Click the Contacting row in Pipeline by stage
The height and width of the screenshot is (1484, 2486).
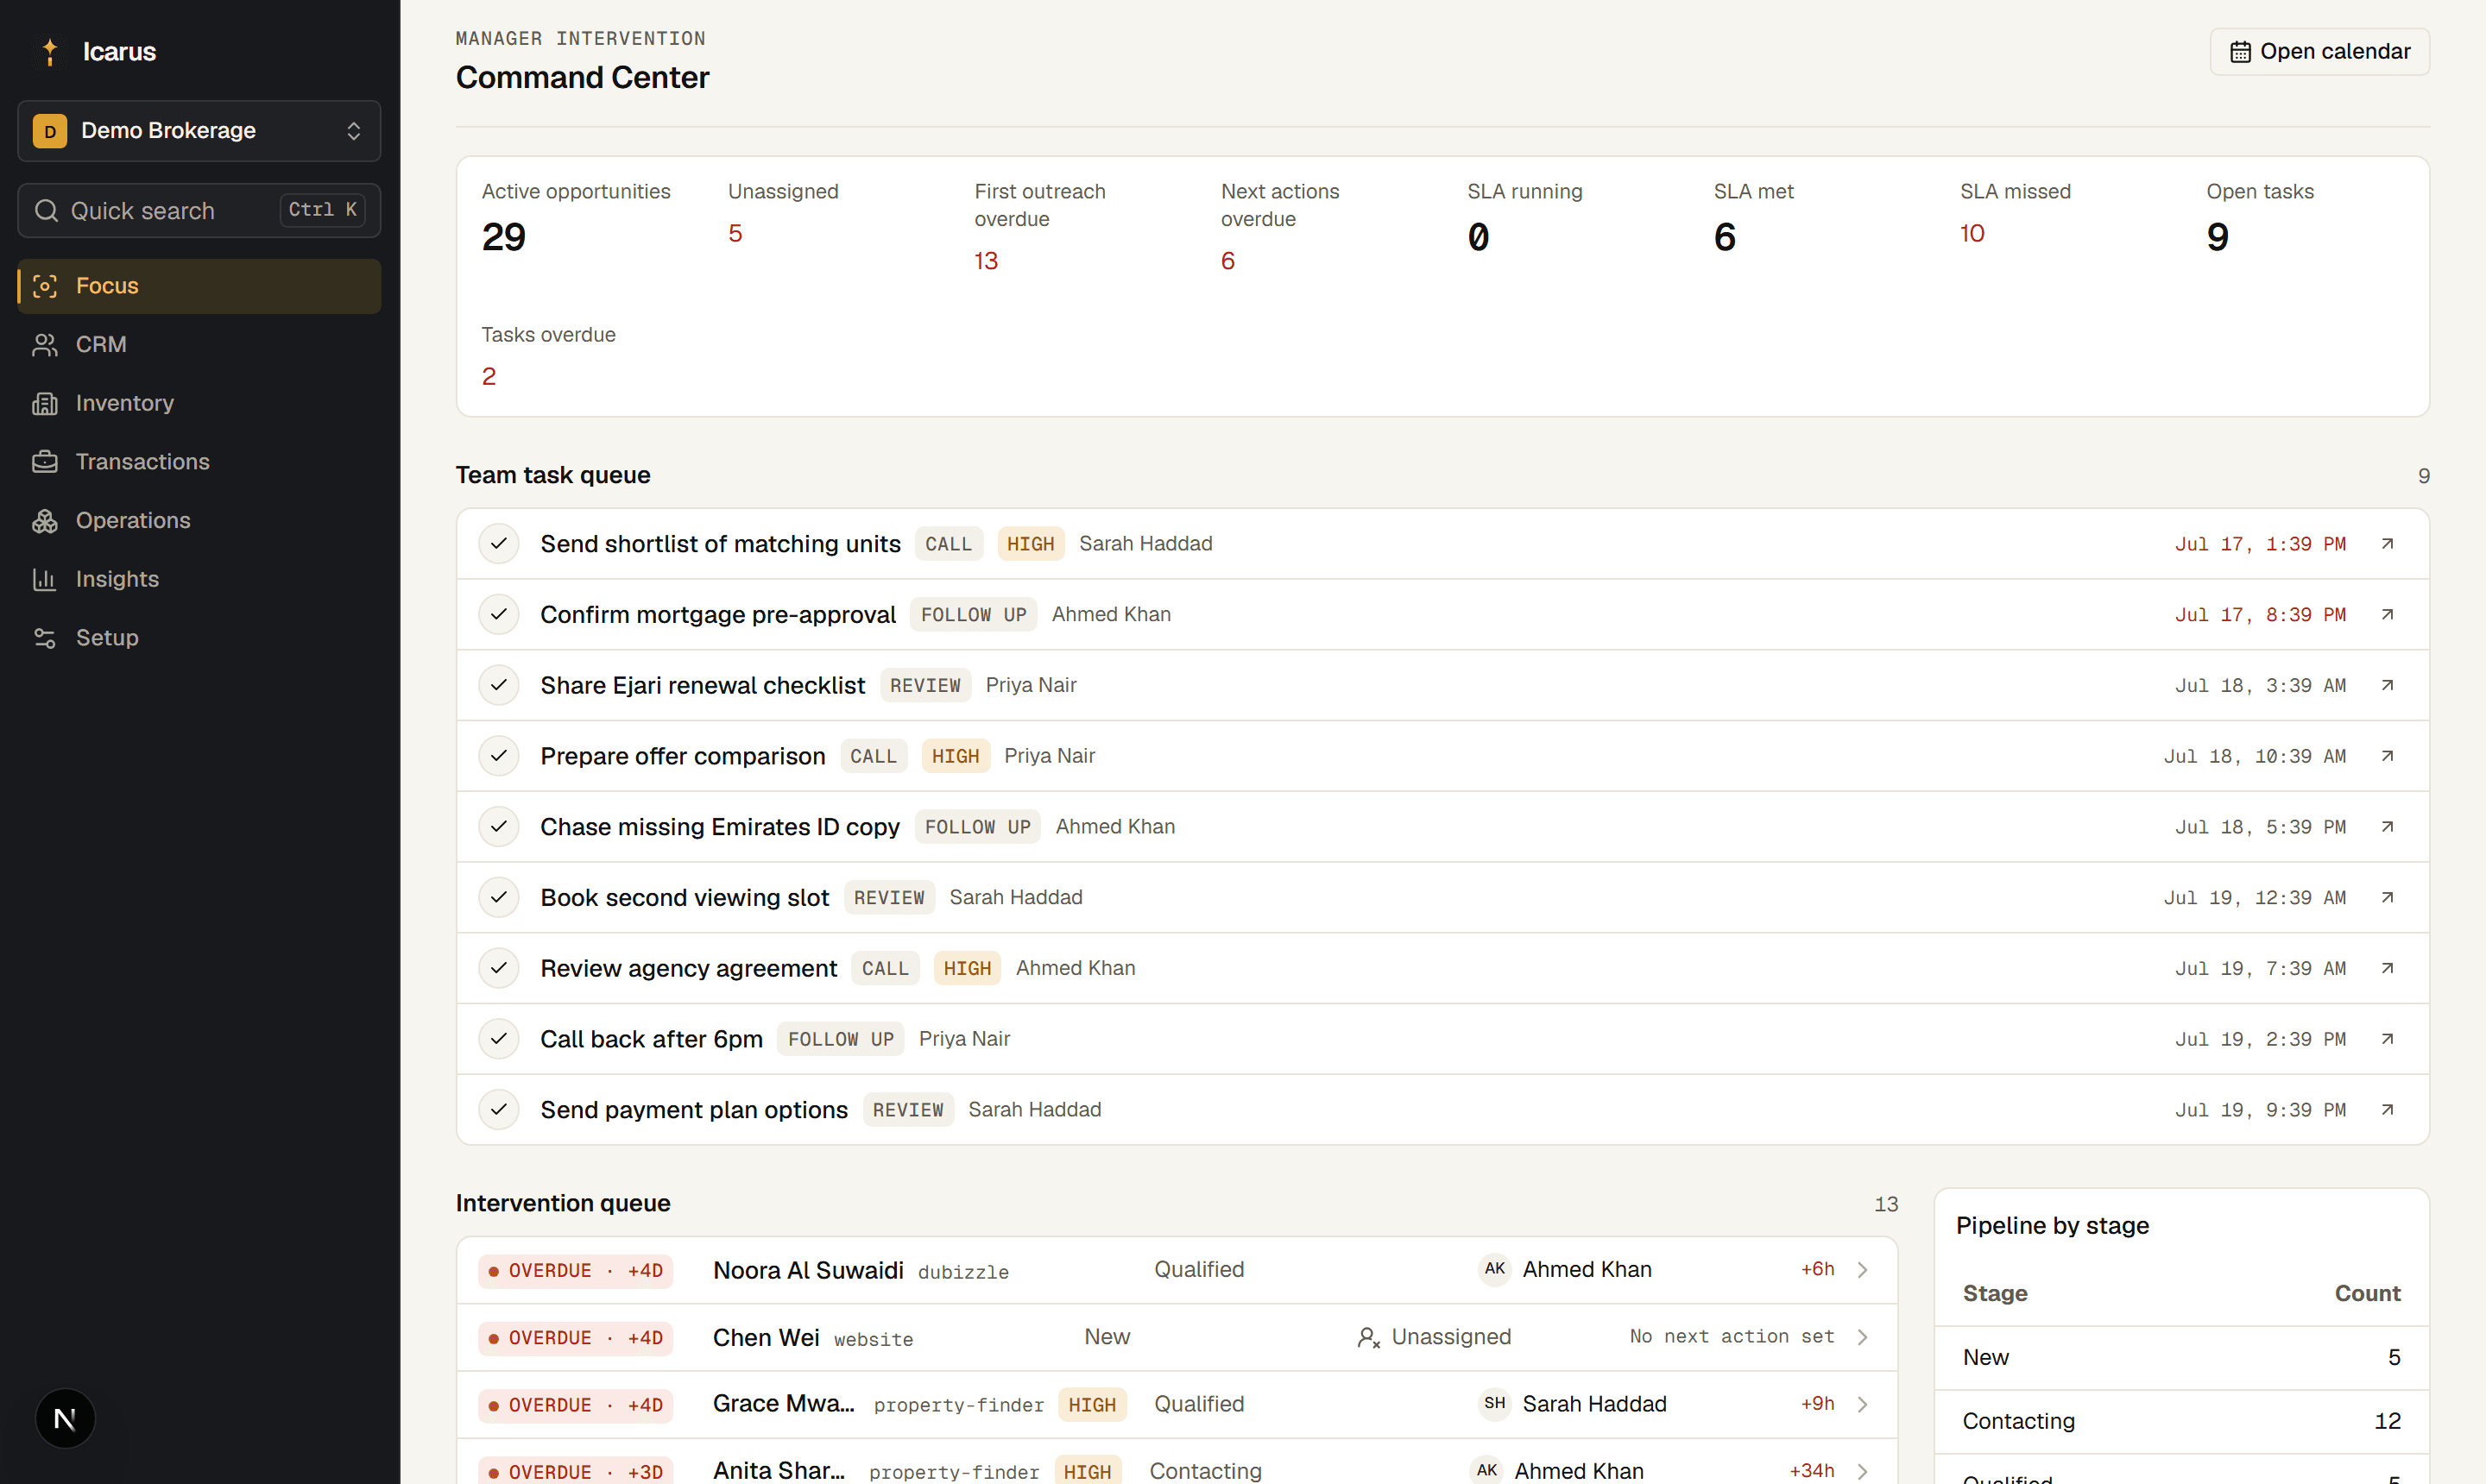tap(2181, 1421)
